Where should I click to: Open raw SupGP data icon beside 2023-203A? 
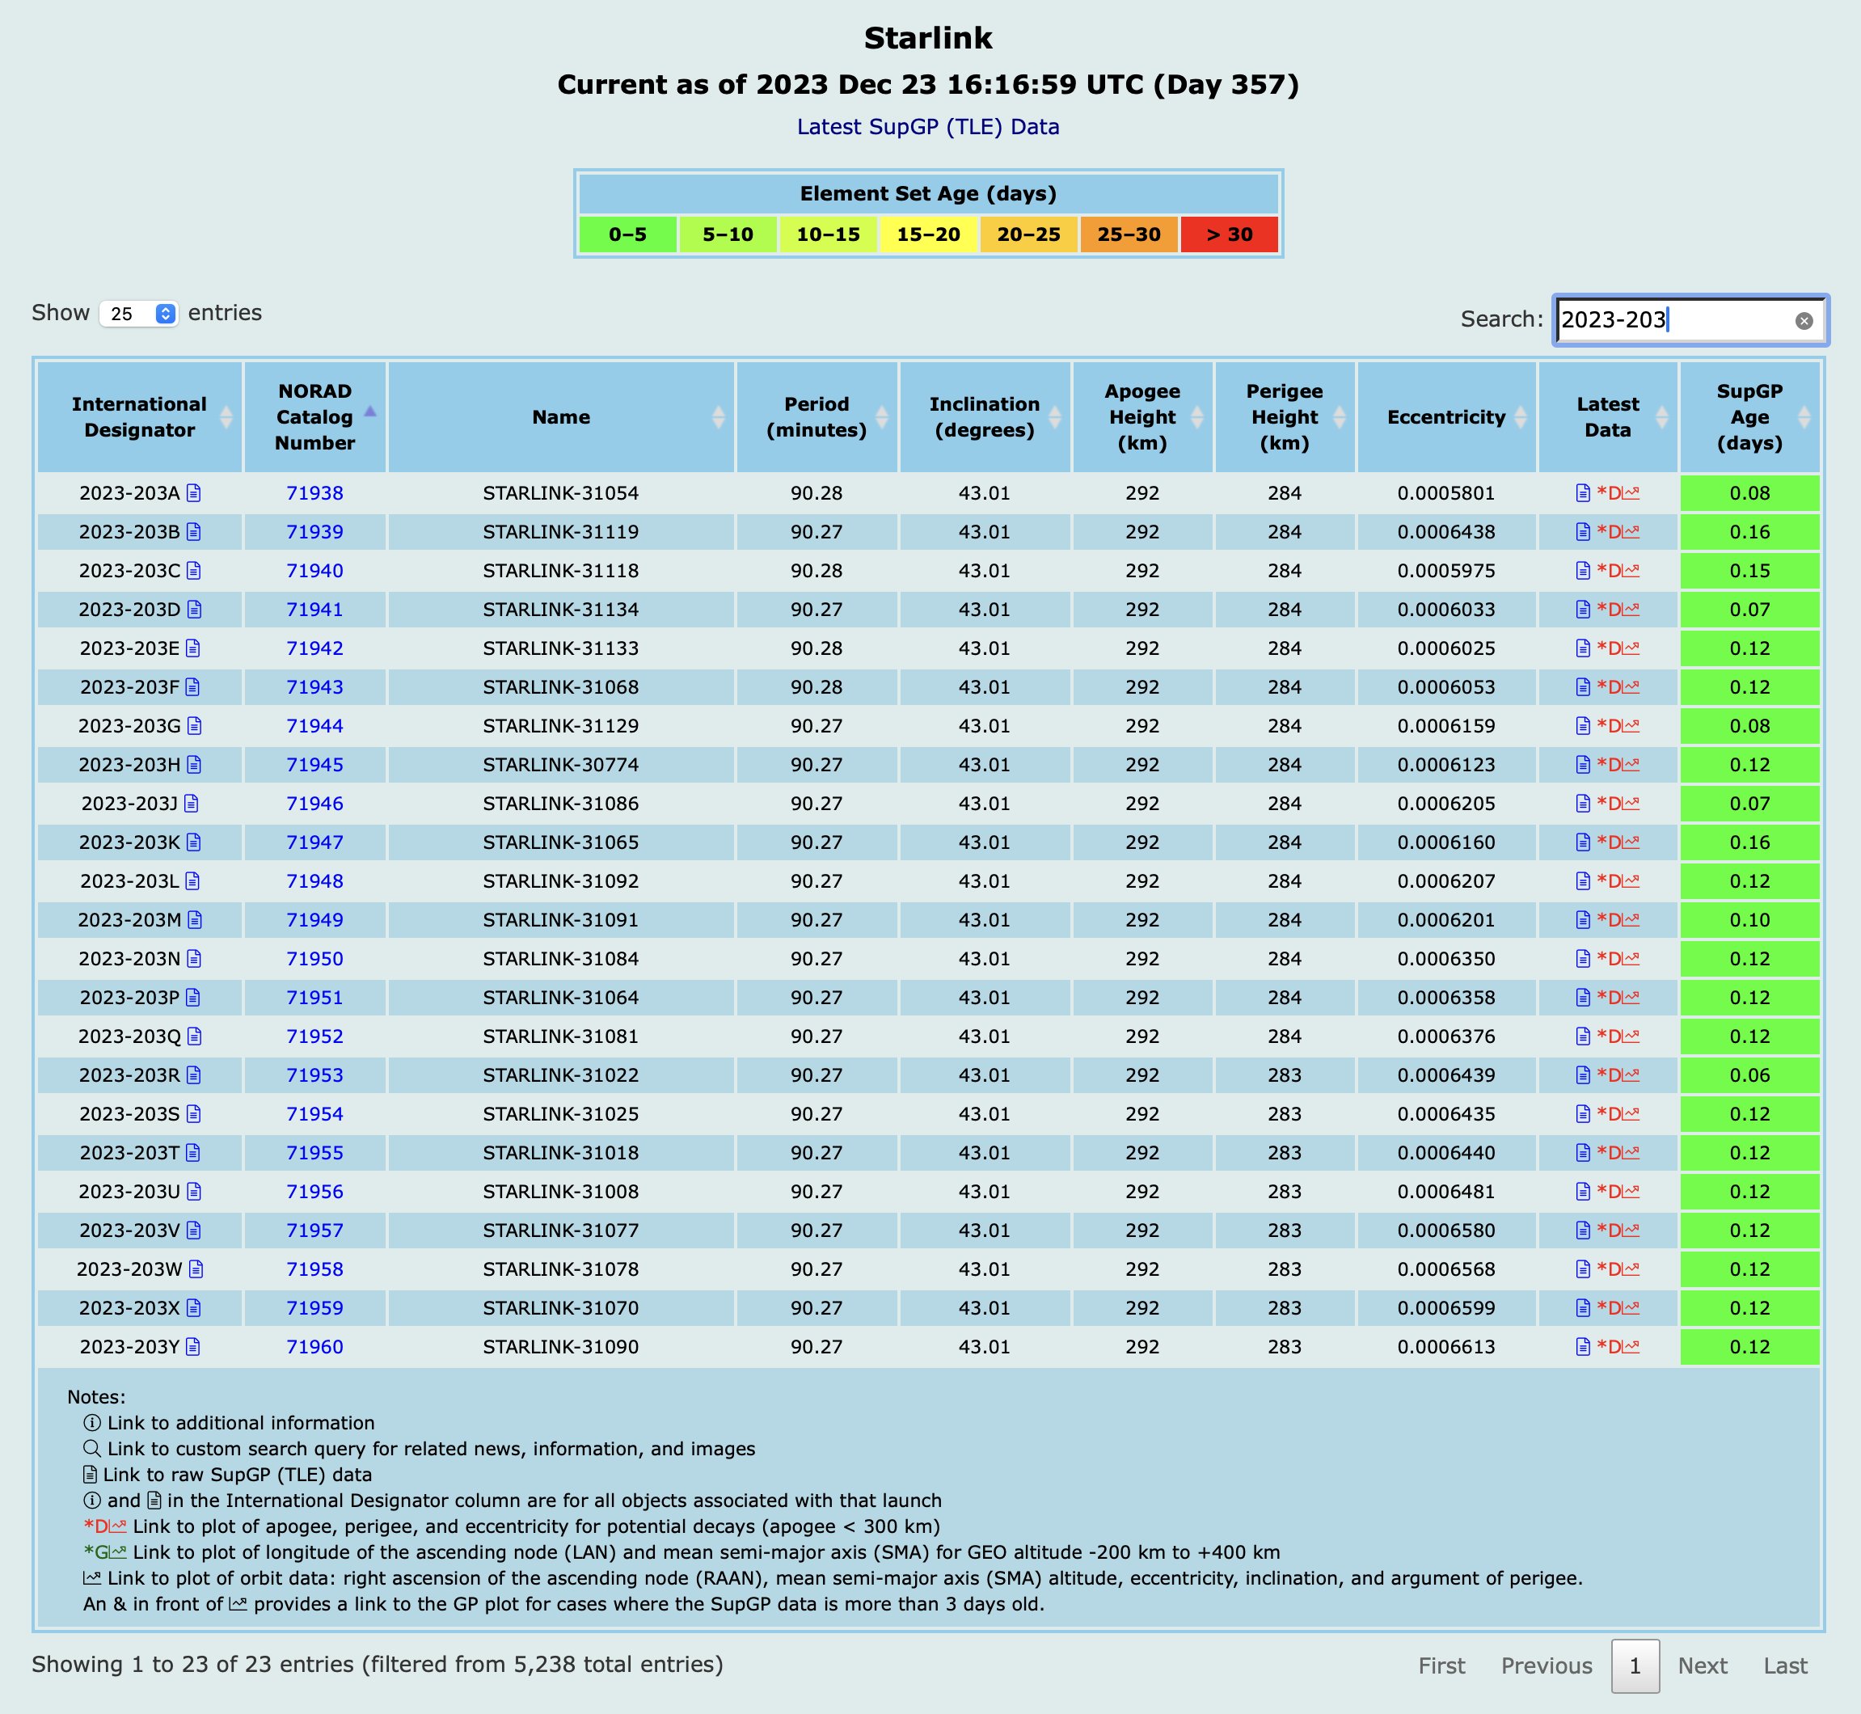[x=194, y=493]
